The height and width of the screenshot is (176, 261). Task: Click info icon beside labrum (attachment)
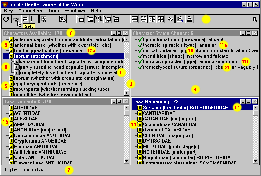coord(11,56)
